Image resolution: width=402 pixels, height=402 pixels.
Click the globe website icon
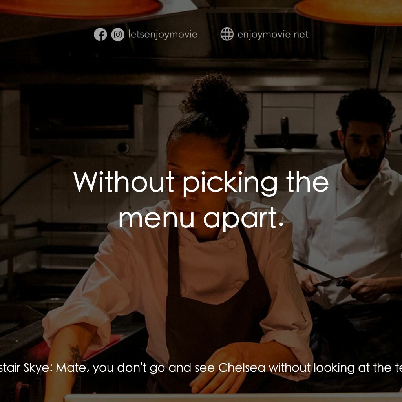click(227, 34)
